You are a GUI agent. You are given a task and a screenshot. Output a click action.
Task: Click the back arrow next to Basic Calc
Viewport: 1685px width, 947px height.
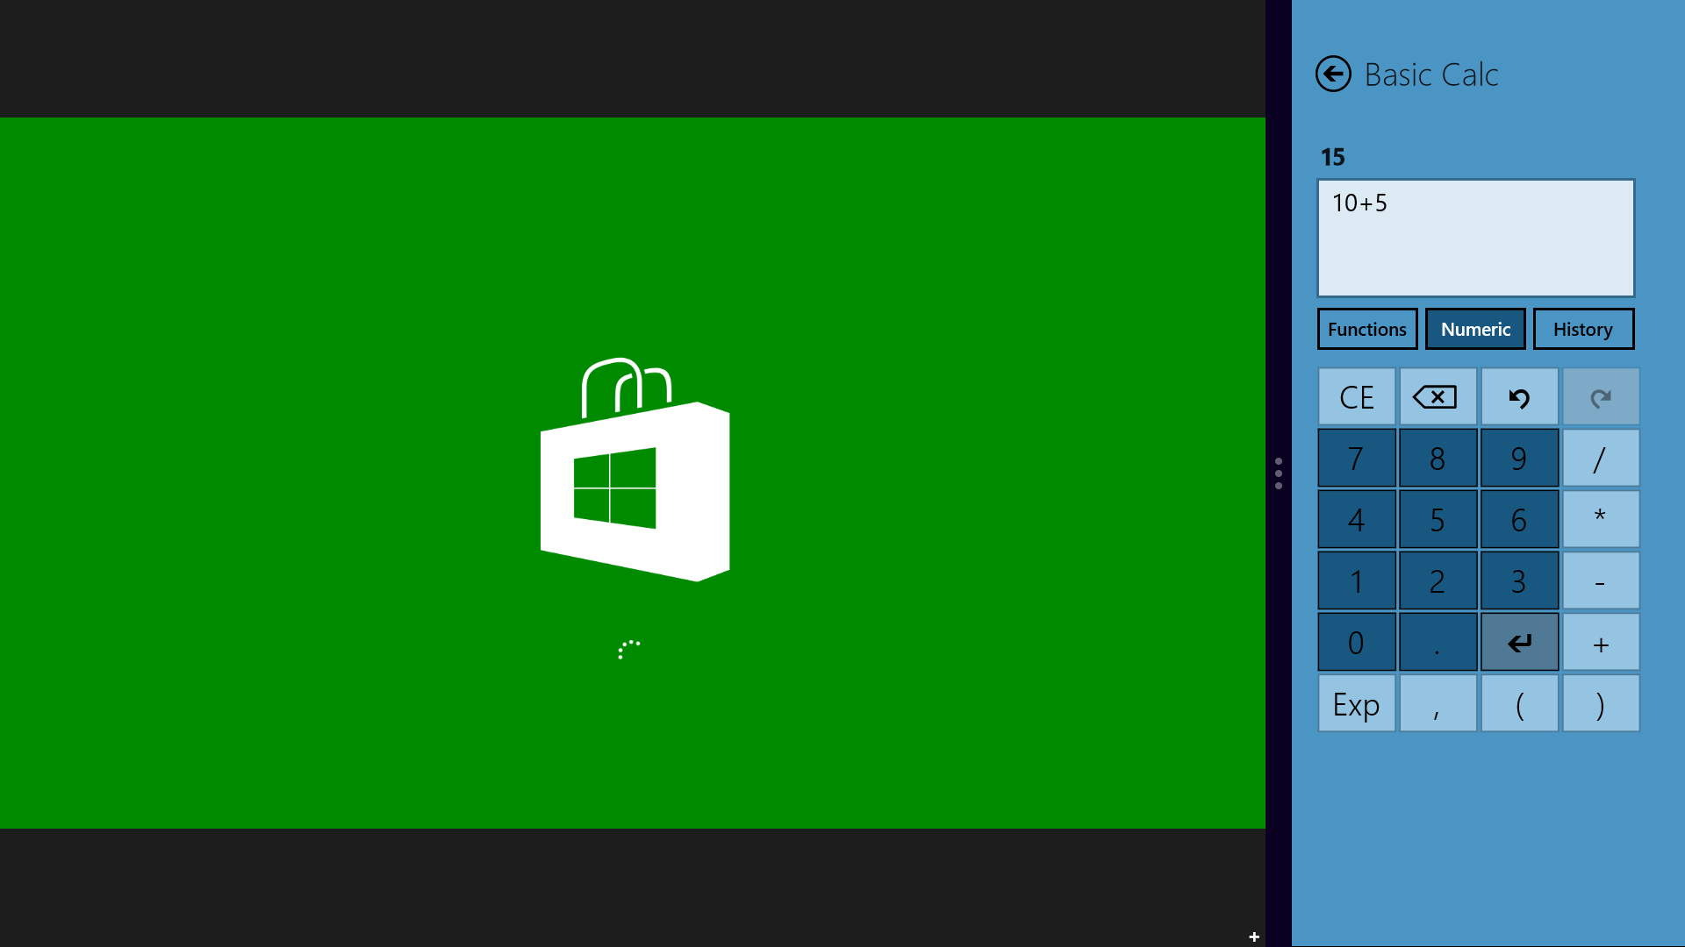[x=1333, y=75]
